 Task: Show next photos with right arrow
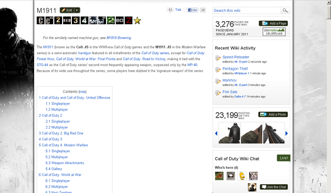(287, 133)
